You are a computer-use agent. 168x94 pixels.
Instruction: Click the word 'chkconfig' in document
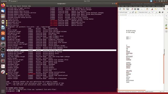click(x=129, y=71)
